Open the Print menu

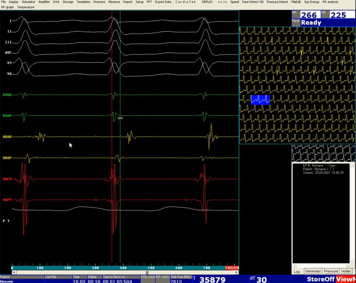56,2
